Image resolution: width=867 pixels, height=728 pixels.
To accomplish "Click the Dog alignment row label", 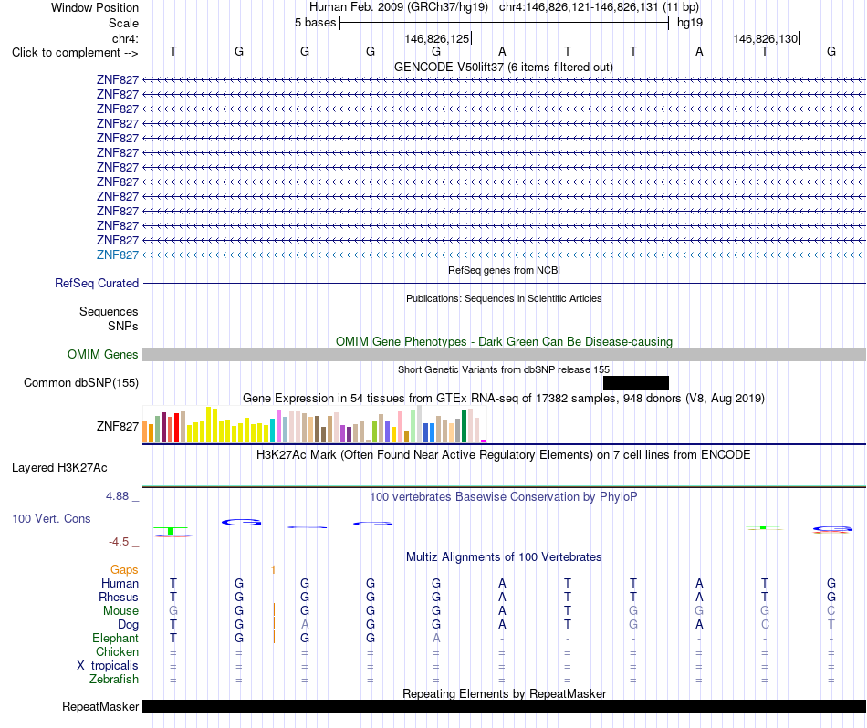I will click(128, 625).
